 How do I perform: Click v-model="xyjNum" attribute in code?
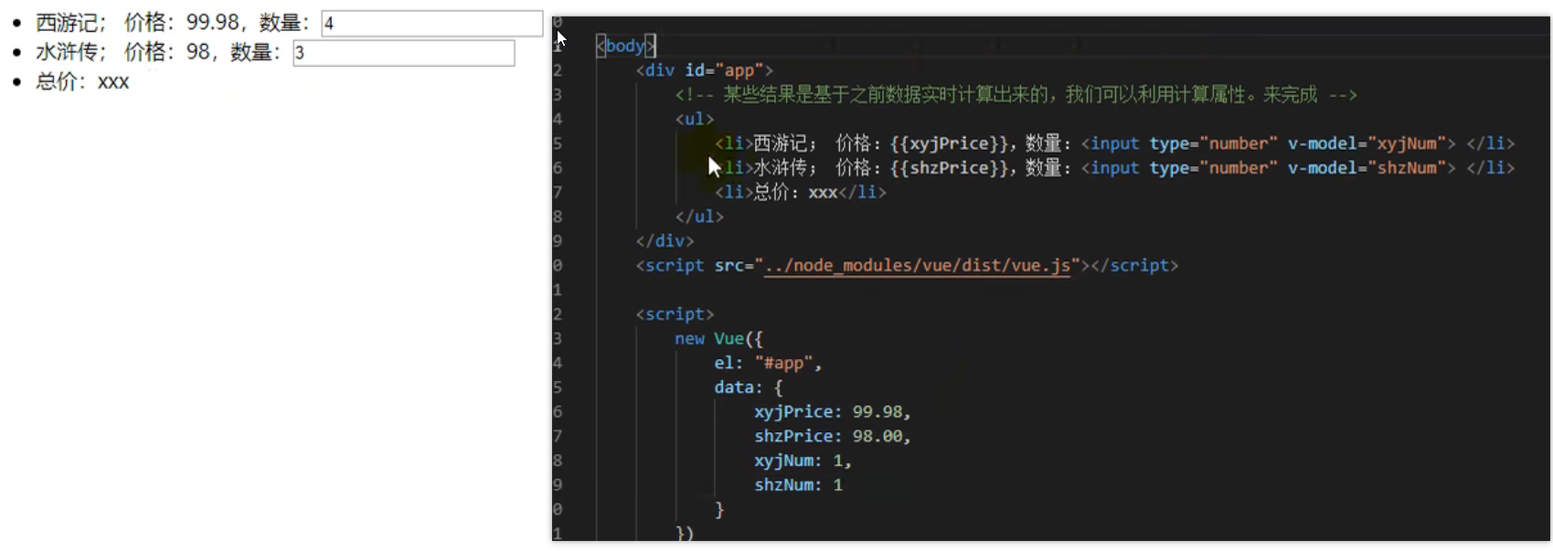coord(1367,143)
